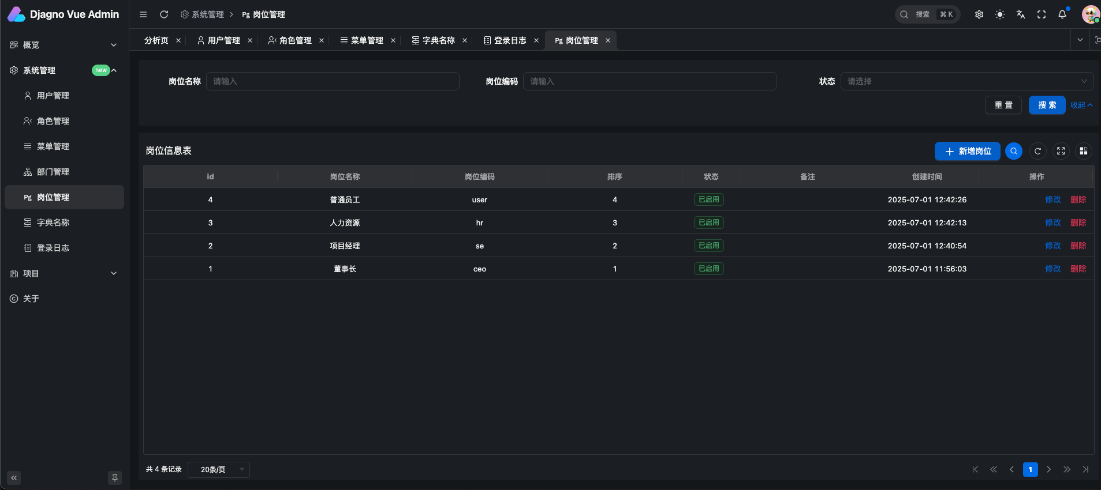Open the 20条/页 page size dropdown

coord(219,470)
